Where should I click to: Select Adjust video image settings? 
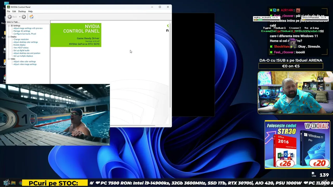click(x=25, y=64)
